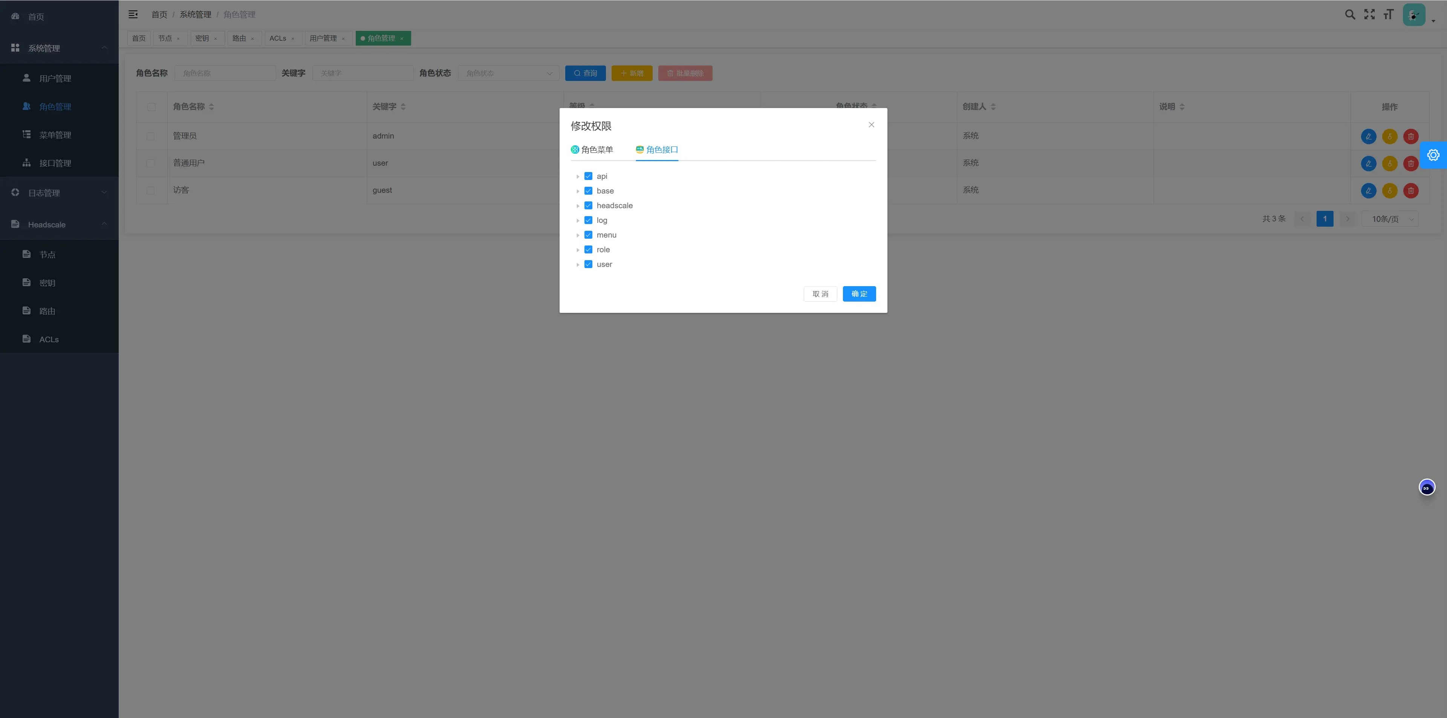The image size is (1447, 718).
Task: Click red delete icon for guest row
Action: (x=1410, y=191)
